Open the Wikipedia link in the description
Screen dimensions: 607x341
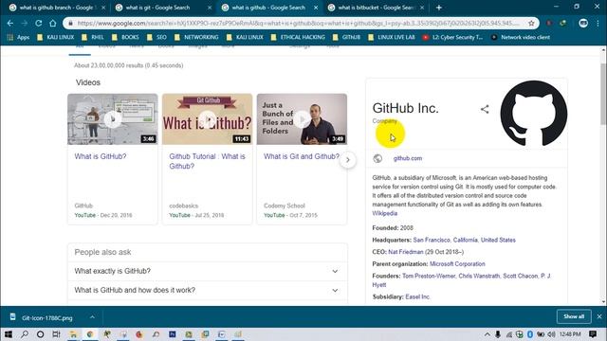coord(384,213)
